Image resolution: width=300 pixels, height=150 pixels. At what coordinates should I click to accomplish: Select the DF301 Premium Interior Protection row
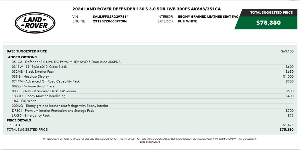[153, 111]
